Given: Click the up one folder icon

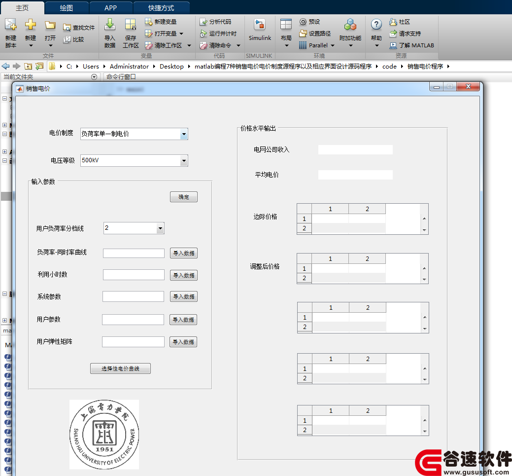Looking at the screenshot, I should (28, 67).
